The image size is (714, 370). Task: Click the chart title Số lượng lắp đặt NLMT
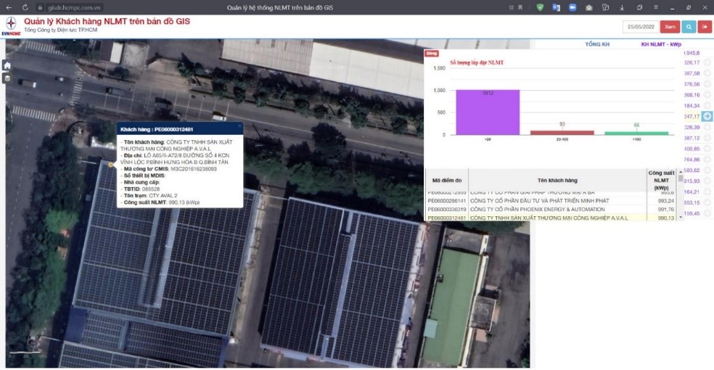pos(477,63)
